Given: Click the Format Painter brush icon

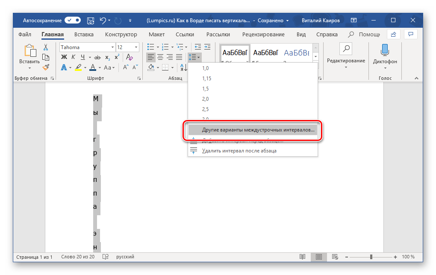Looking at the screenshot, I should point(46,67).
